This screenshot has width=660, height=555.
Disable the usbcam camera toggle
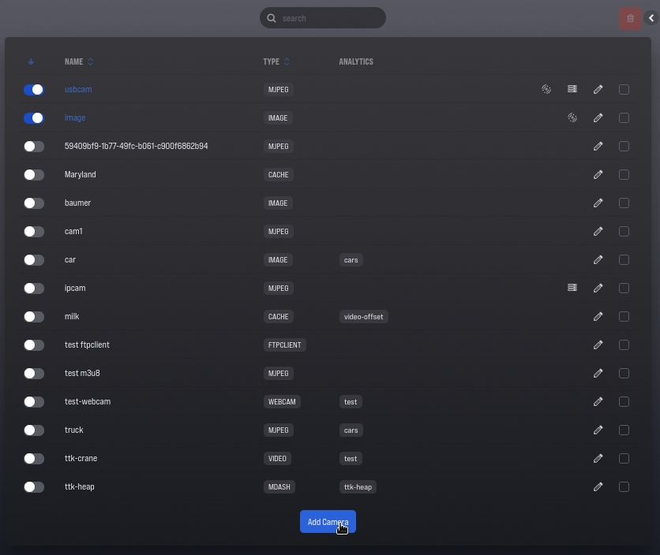click(34, 90)
